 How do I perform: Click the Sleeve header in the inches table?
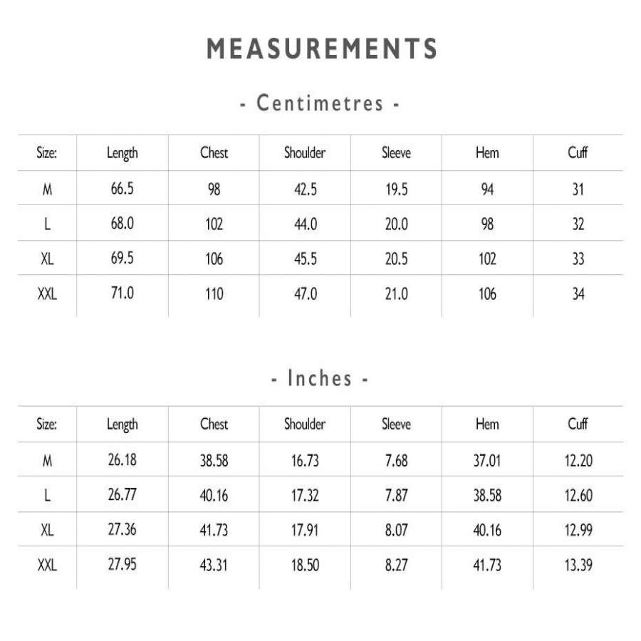[396, 424]
